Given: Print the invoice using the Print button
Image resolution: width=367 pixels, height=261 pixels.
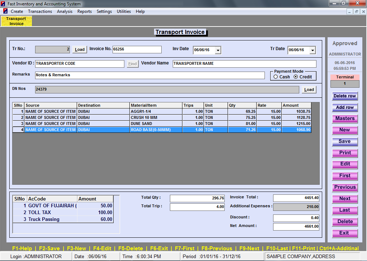Looking at the screenshot, I should click(345, 153).
